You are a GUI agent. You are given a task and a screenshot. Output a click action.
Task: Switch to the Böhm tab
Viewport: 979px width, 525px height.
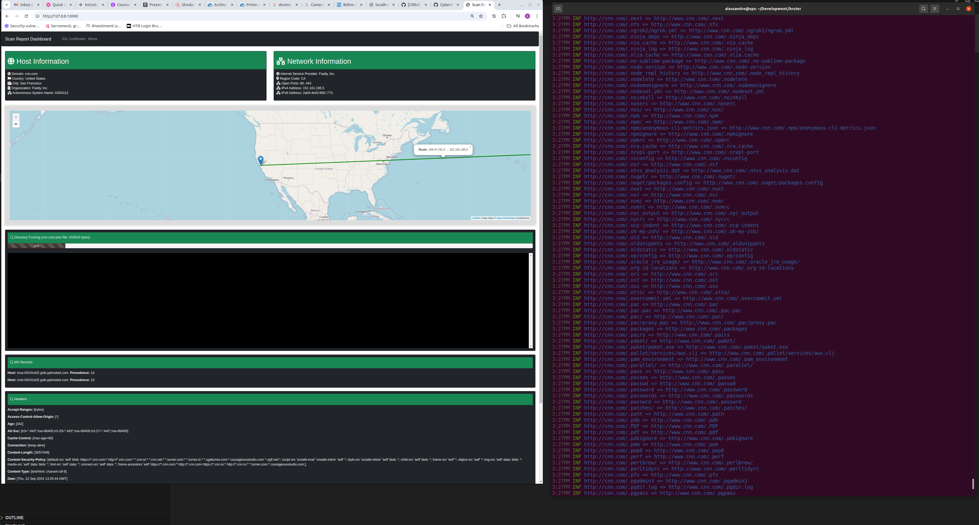(x=347, y=5)
